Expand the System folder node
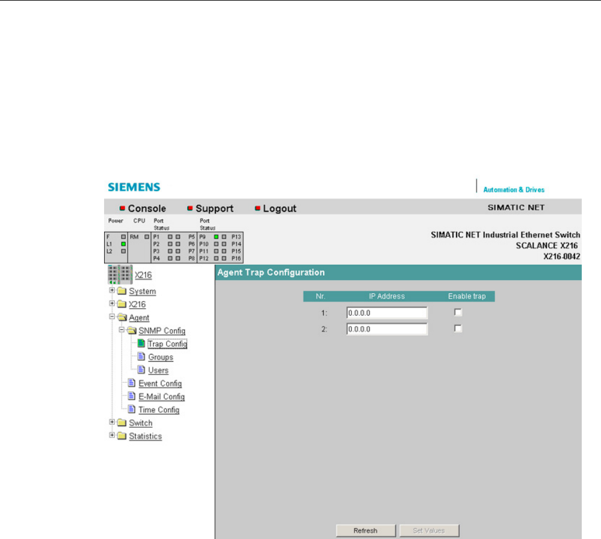 point(112,291)
